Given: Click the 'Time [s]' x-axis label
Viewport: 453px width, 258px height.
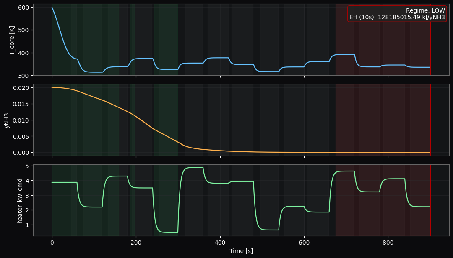Looking at the screenshot, I should click(241, 251).
